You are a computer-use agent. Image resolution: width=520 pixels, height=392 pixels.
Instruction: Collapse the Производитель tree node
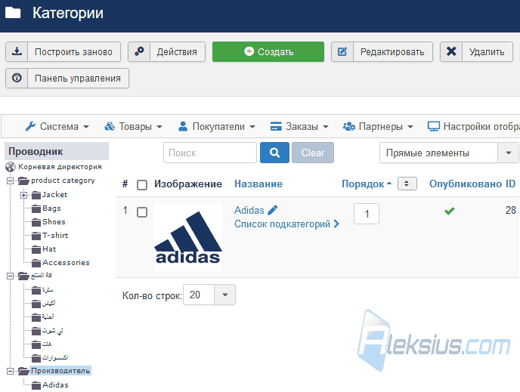tap(11, 371)
